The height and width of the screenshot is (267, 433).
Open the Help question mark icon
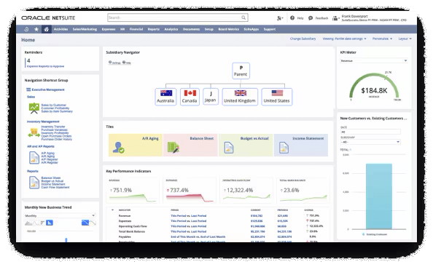(x=292, y=18)
